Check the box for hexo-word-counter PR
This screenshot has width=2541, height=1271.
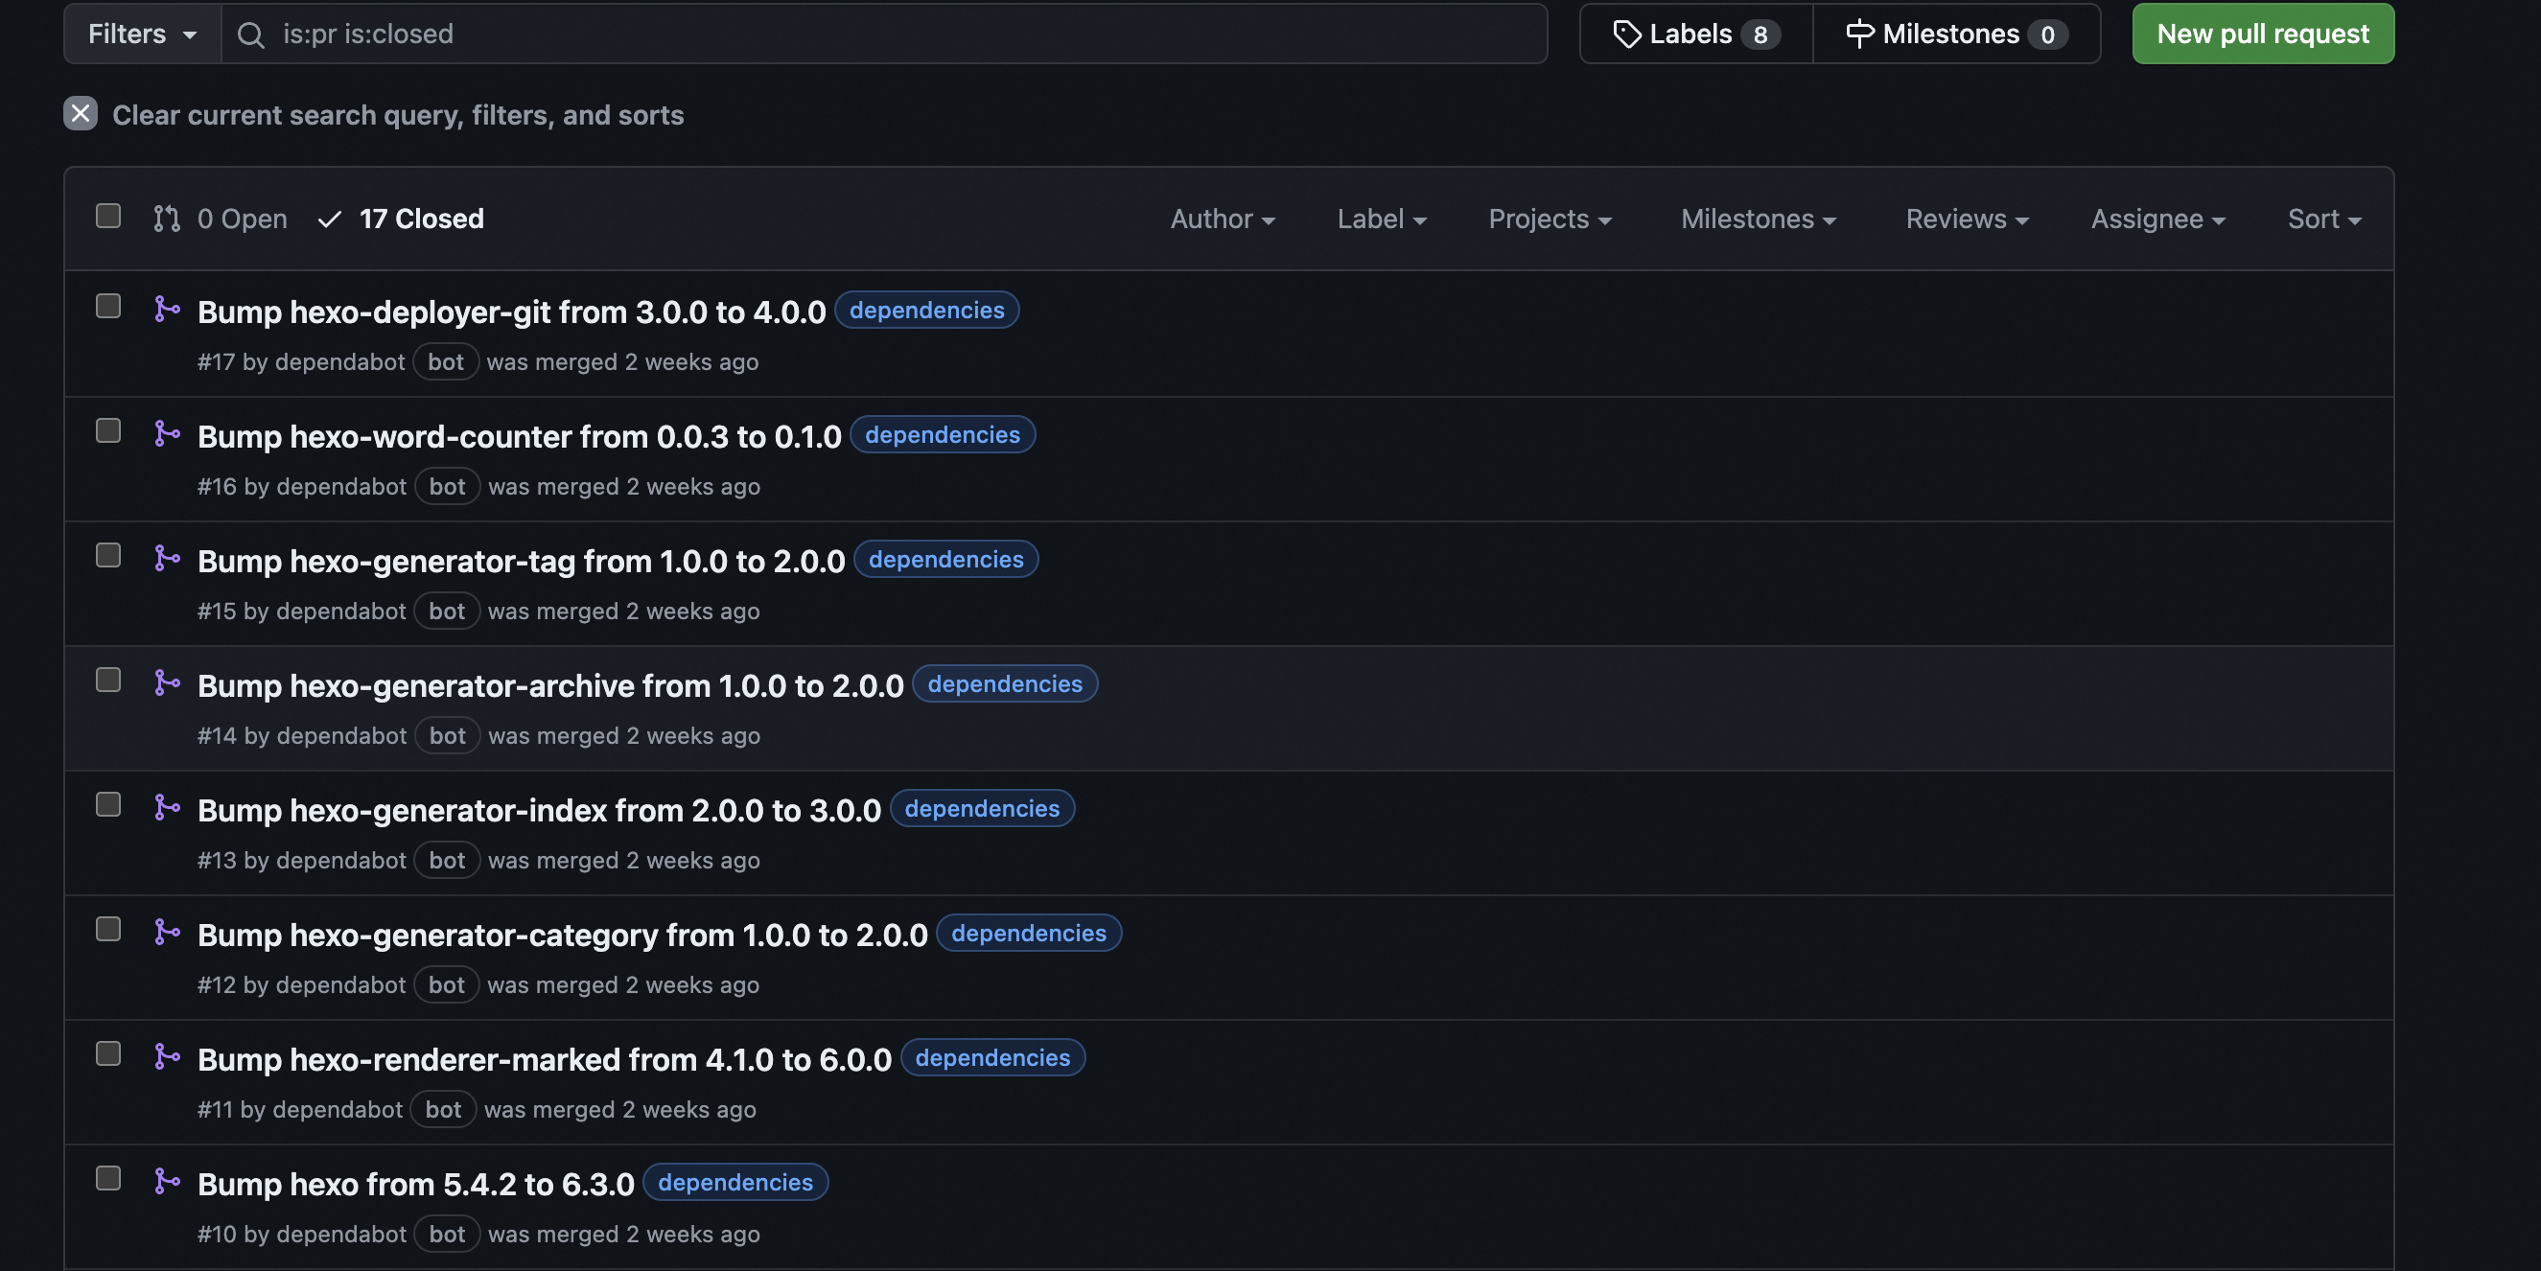click(108, 431)
